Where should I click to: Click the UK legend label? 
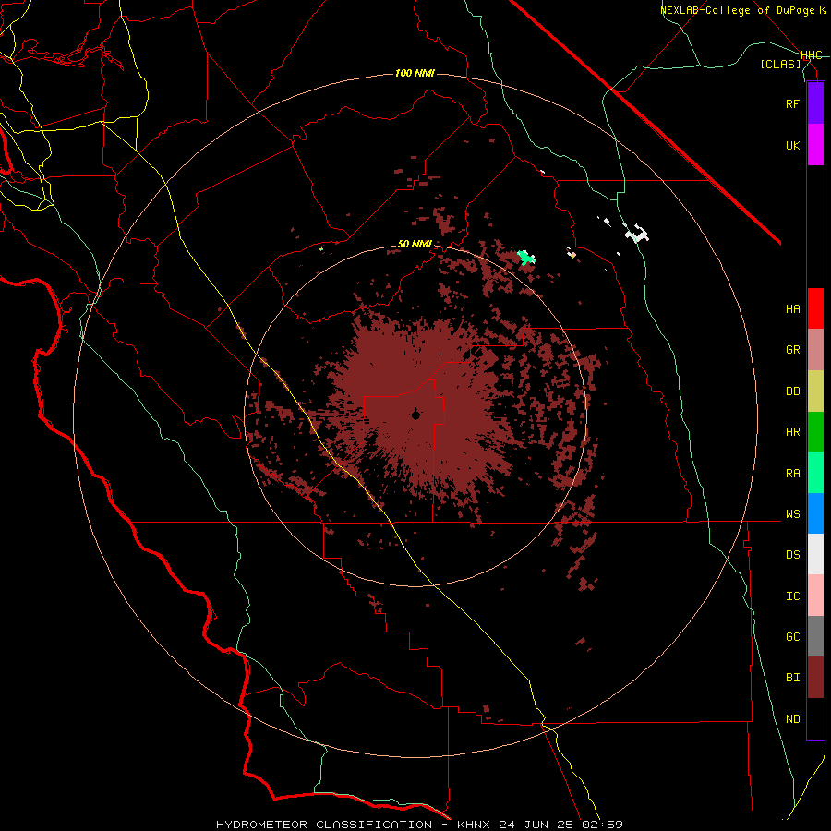tap(792, 145)
